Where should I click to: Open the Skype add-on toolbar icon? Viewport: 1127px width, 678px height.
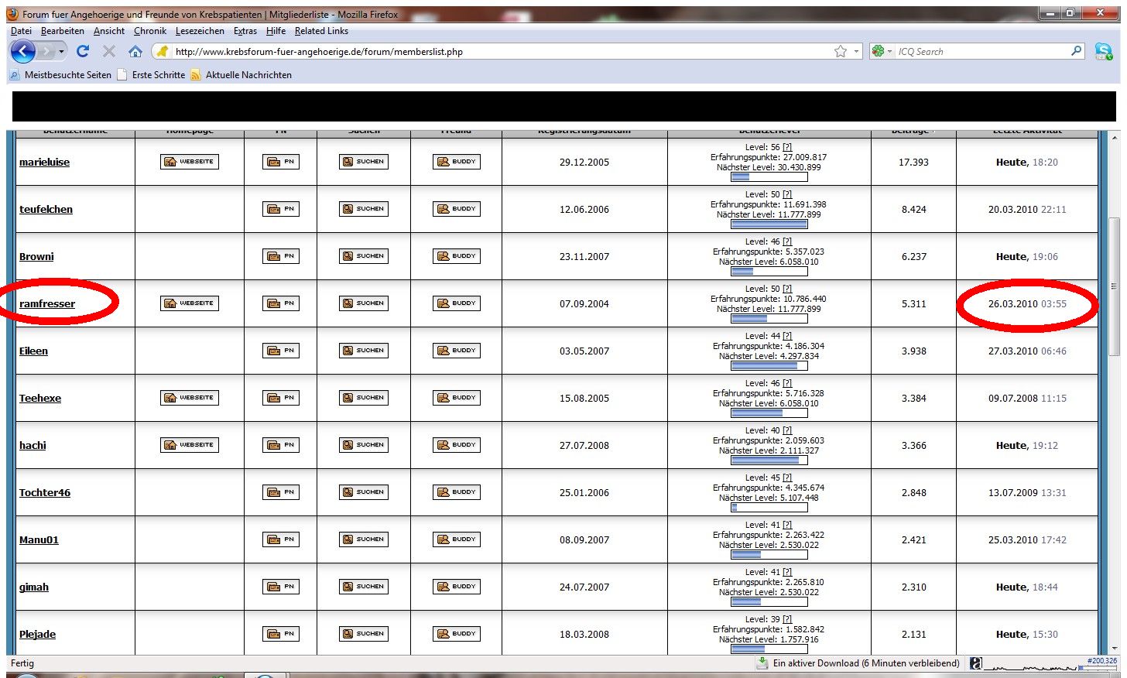(x=1104, y=51)
